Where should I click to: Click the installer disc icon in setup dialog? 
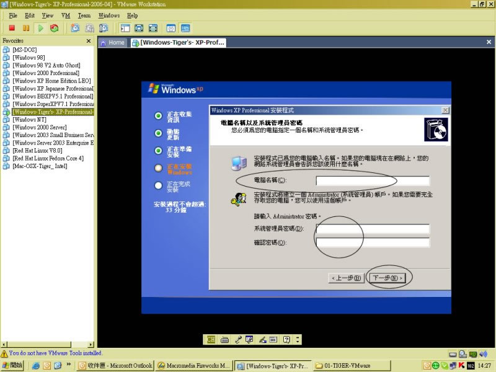(436, 130)
